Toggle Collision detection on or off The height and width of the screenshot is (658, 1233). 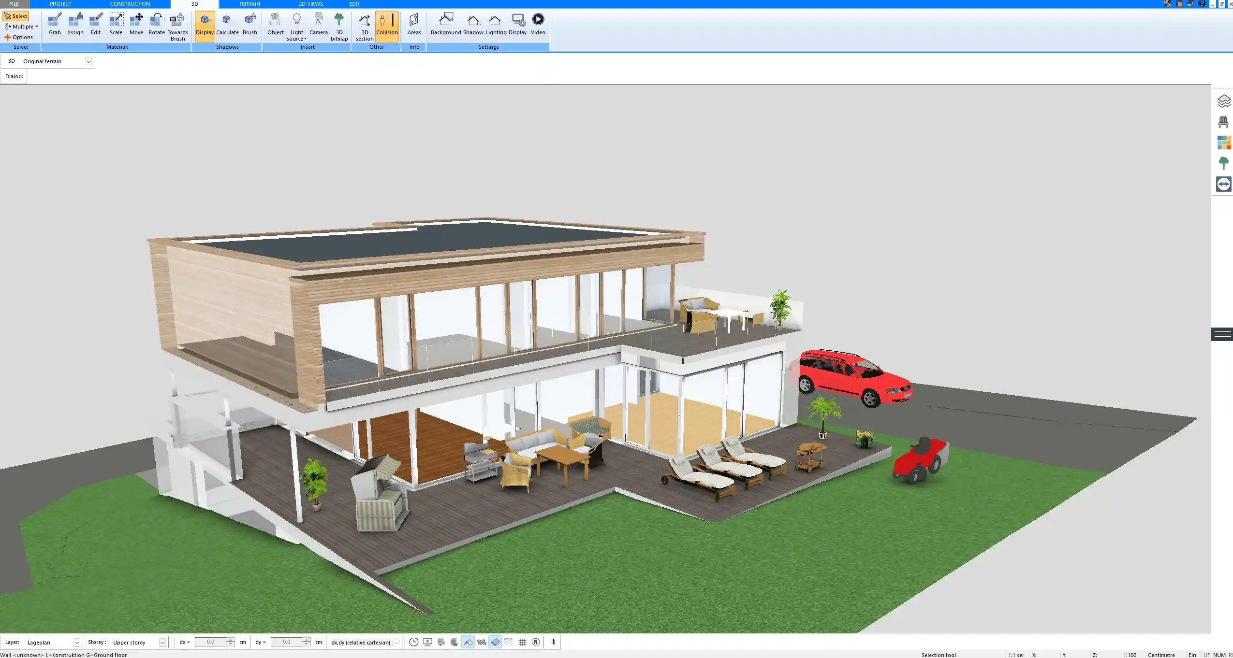click(x=386, y=23)
